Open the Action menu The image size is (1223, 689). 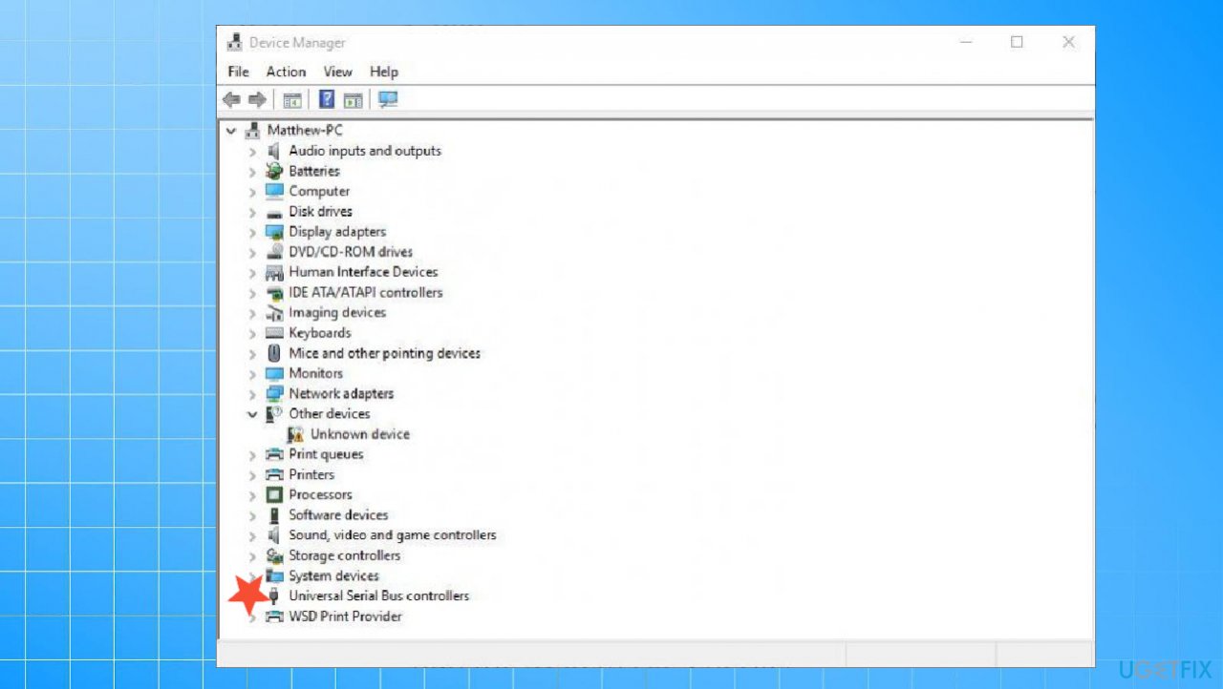tap(286, 72)
